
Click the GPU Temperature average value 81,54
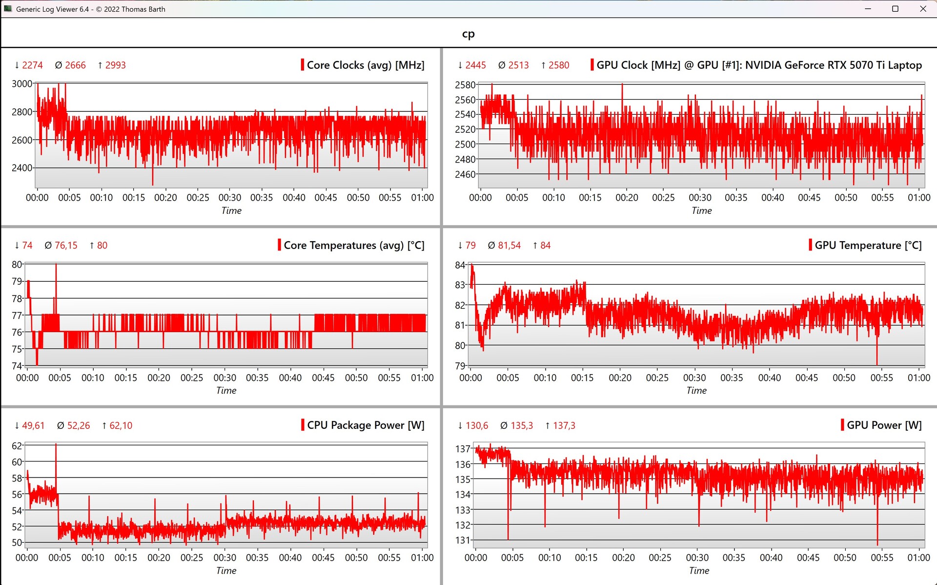(509, 245)
